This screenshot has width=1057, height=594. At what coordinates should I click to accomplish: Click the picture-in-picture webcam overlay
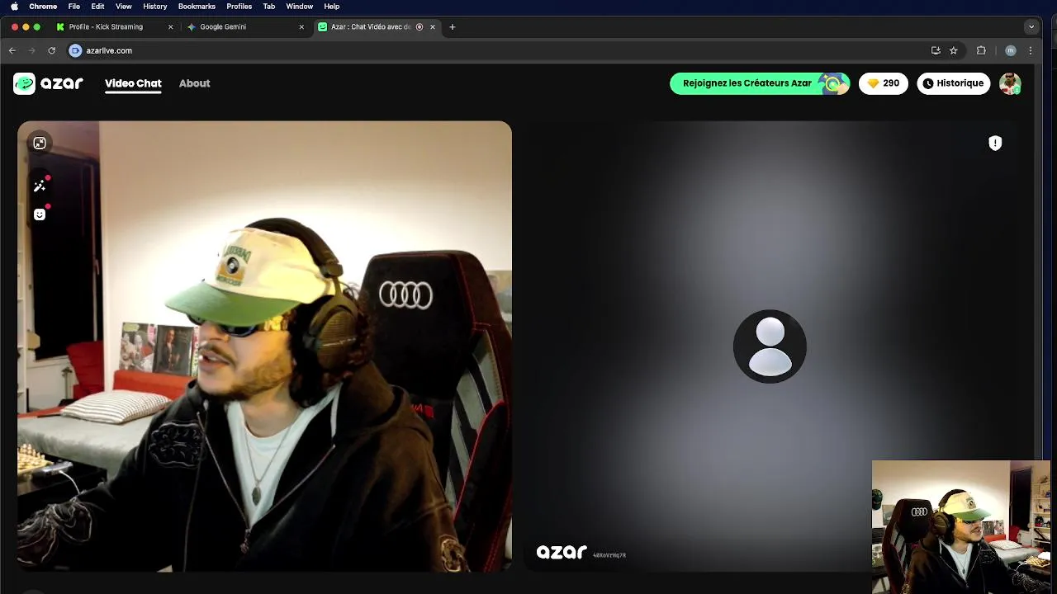[x=961, y=526]
